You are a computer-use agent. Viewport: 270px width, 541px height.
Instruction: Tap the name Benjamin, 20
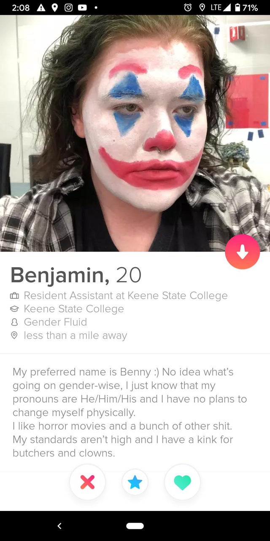point(76,275)
